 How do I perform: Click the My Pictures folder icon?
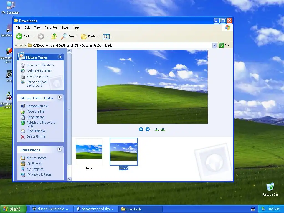click(23, 164)
